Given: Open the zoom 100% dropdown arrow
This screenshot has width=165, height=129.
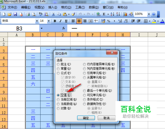Looking at the screenshot, I should click(149, 14).
